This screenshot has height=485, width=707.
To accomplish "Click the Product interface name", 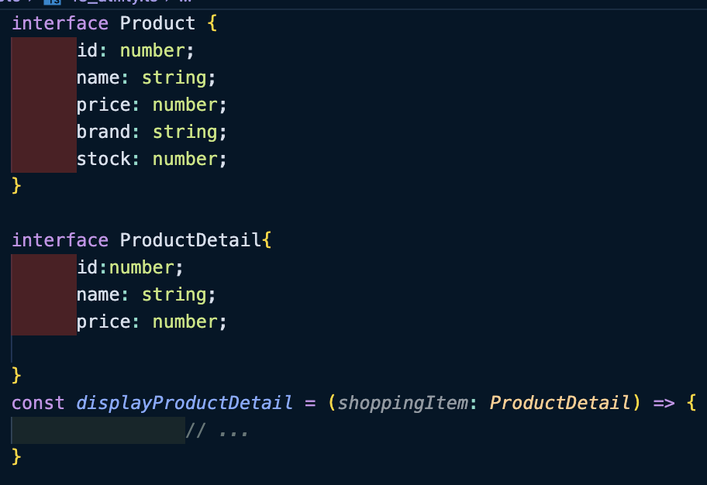I will tap(157, 23).
